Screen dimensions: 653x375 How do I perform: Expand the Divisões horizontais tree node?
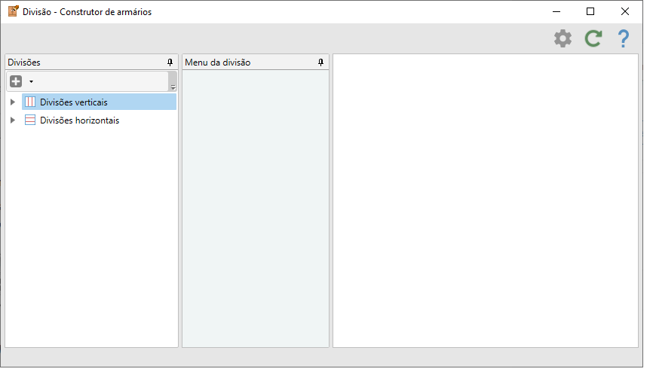click(13, 120)
